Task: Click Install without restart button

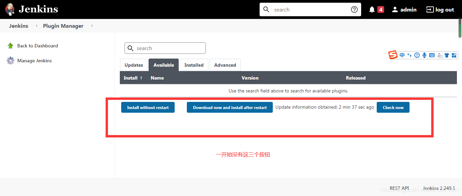Action: (148, 107)
